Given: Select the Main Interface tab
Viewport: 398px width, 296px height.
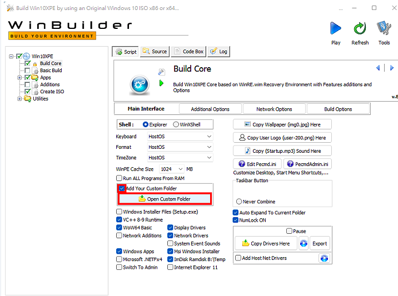Looking at the screenshot, I should (x=146, y=109).
